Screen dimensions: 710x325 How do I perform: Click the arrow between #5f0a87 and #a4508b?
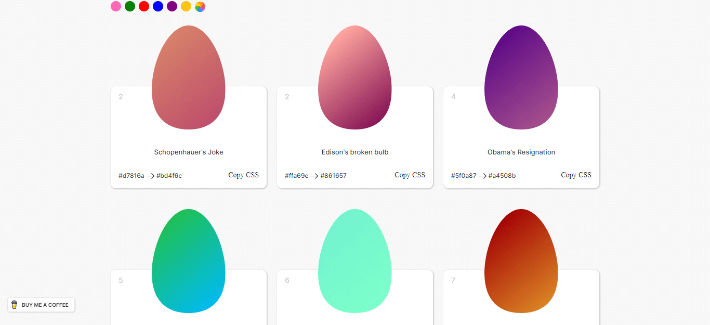483,176
